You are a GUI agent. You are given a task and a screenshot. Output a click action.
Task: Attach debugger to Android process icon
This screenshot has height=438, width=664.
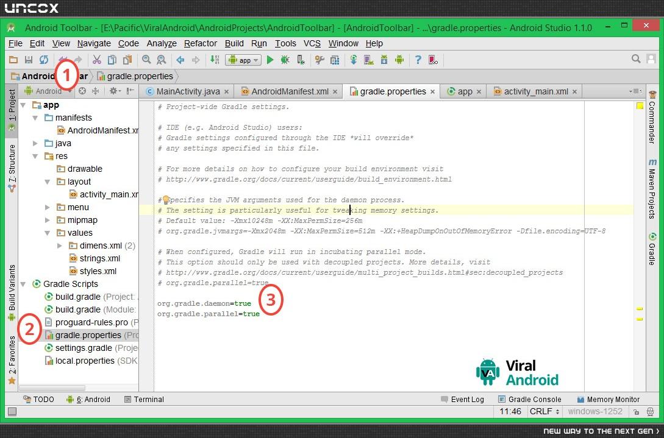(x=301, y=60)
